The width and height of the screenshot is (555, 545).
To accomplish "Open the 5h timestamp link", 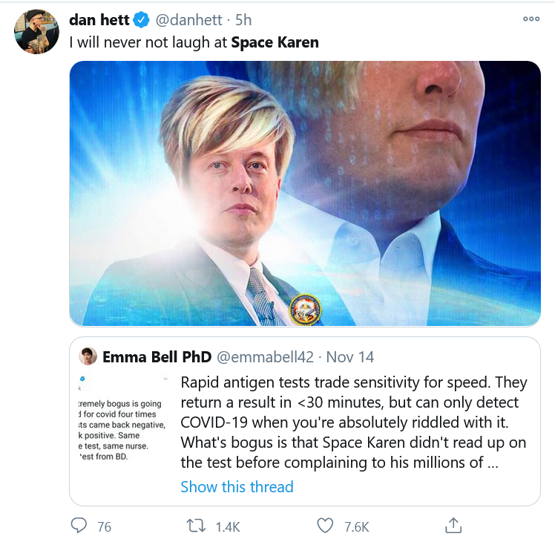I will point(243,21).
